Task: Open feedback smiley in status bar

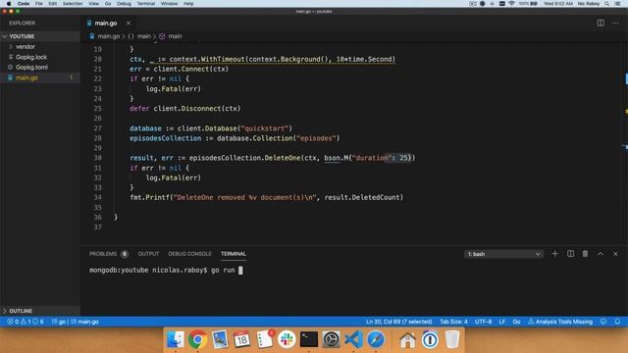Action: click(603, 322)
